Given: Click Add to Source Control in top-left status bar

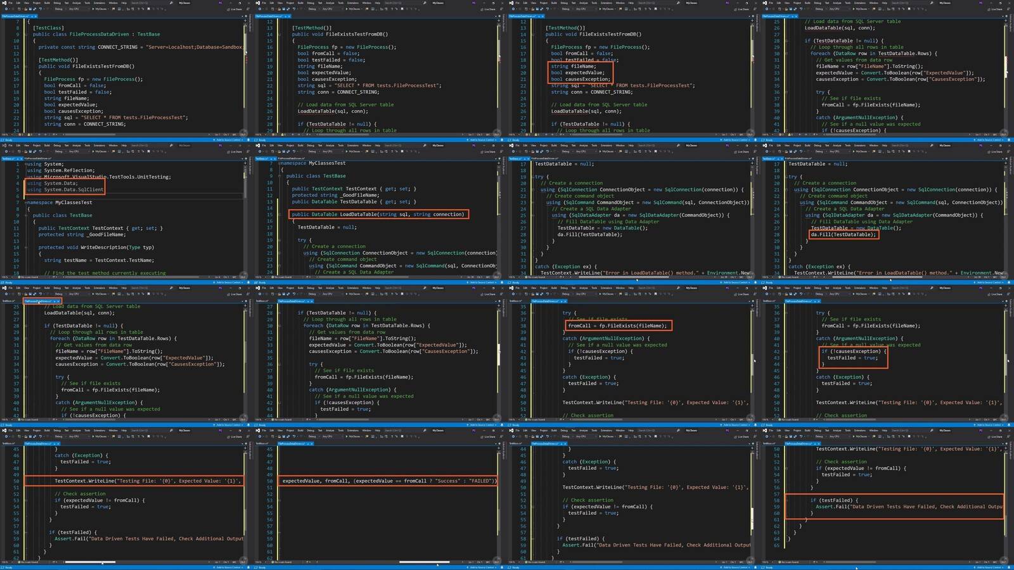Looking at the screenshot, I should click(228, 139).
